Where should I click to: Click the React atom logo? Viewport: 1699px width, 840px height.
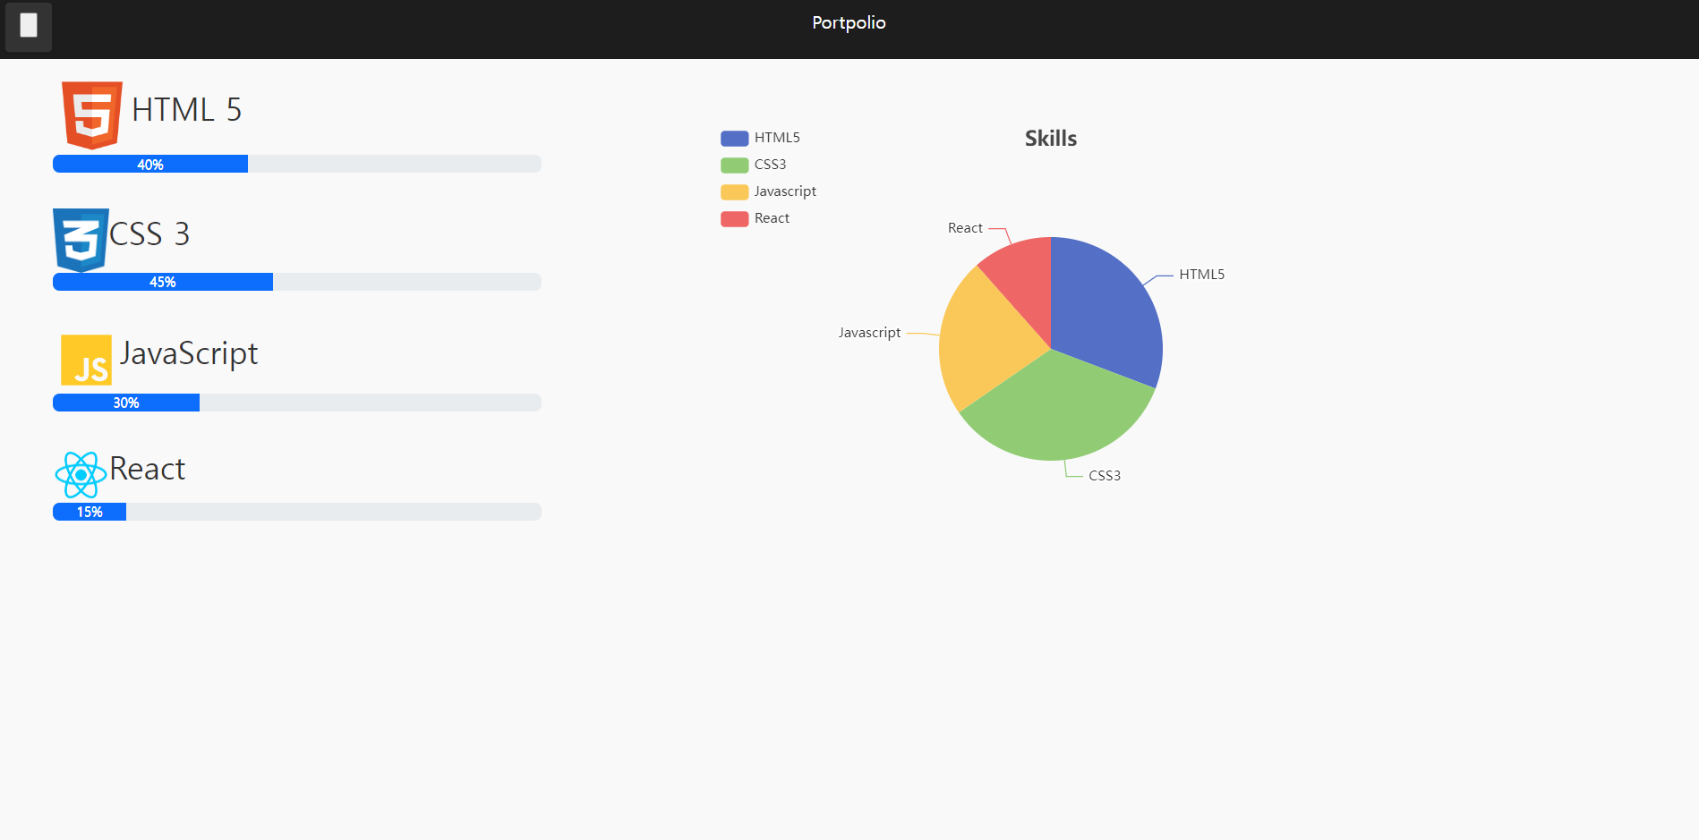(x=81, y=474)
